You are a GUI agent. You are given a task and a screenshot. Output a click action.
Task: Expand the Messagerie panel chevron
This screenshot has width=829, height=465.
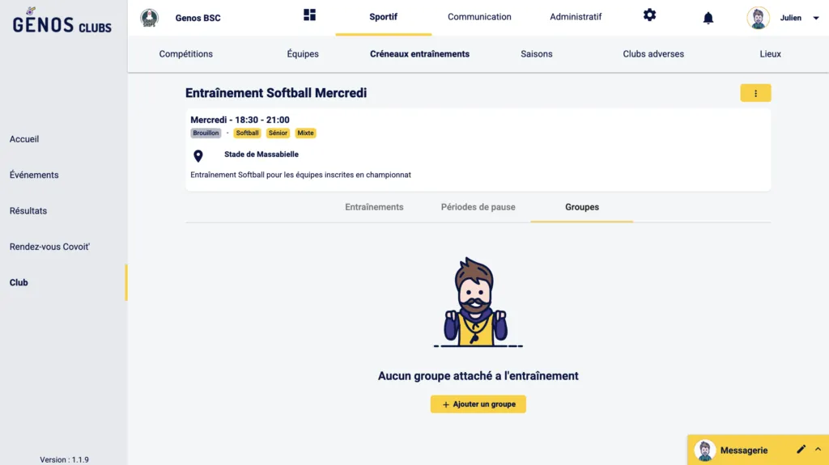click(x=818, y=450)
